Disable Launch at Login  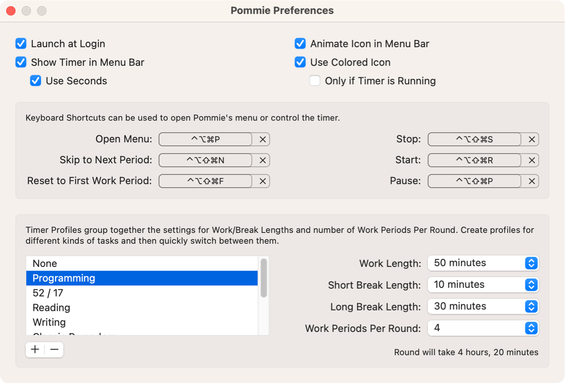[x=21, y=44]
